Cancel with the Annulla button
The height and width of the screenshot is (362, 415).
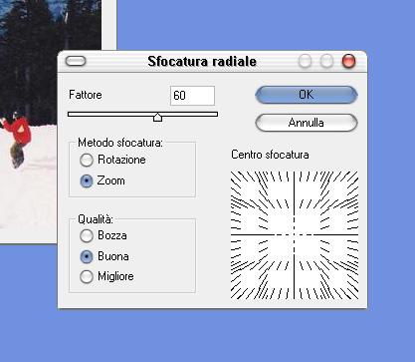coord(307,123)
